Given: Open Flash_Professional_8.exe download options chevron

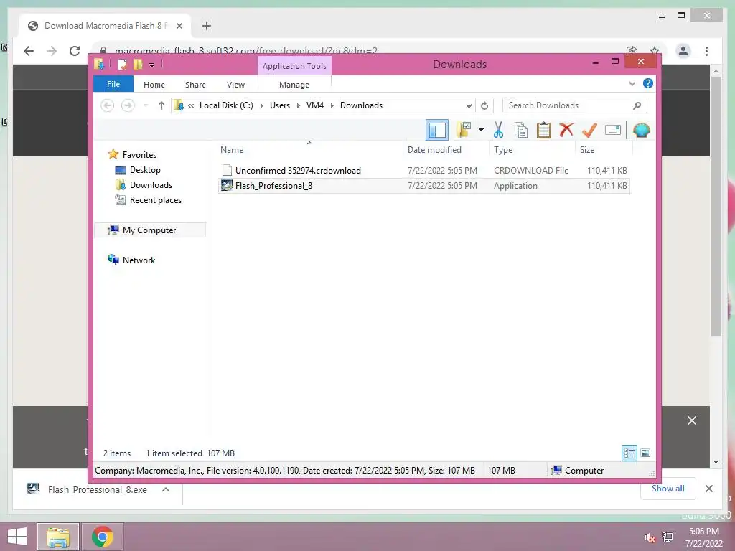Looking at the screenshot, I should tap(166, 489).
